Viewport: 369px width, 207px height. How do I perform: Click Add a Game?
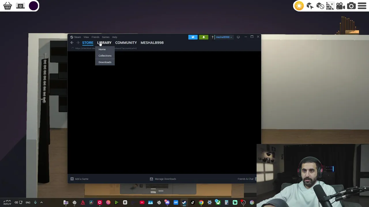click(80, 179)
